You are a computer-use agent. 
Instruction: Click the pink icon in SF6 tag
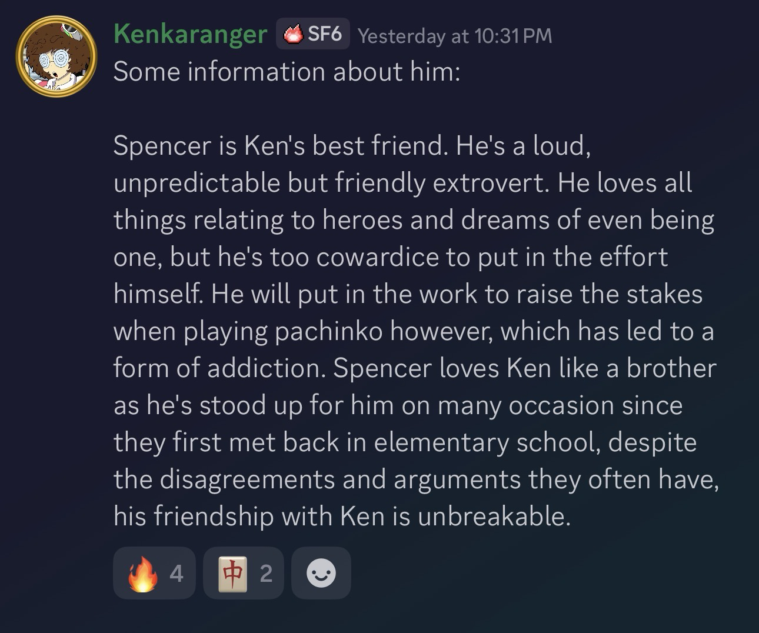(x=292, y=35)
